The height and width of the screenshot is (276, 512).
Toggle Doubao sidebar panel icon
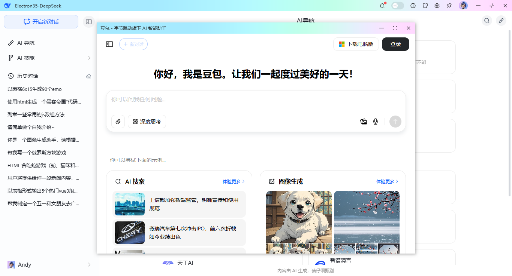pyautogui.click(x=109, y=44)
